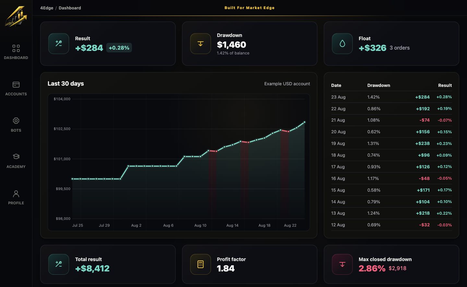Click the +$126 result value
Screen dimensions: 467x287
423,167
